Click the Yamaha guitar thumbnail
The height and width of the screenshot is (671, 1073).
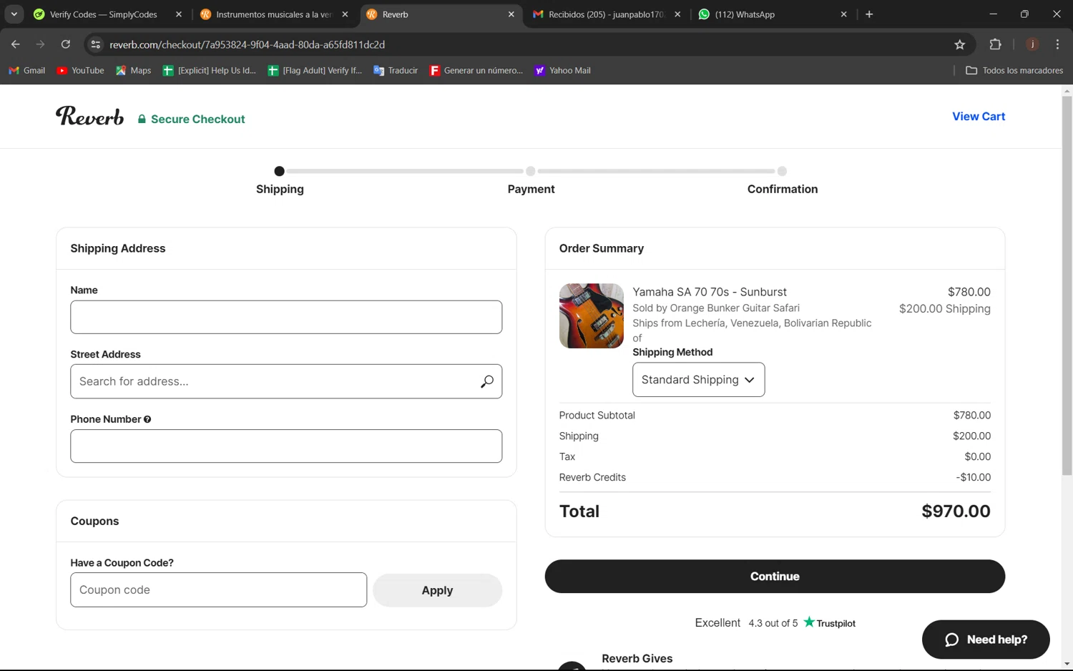tap(591, 315)
